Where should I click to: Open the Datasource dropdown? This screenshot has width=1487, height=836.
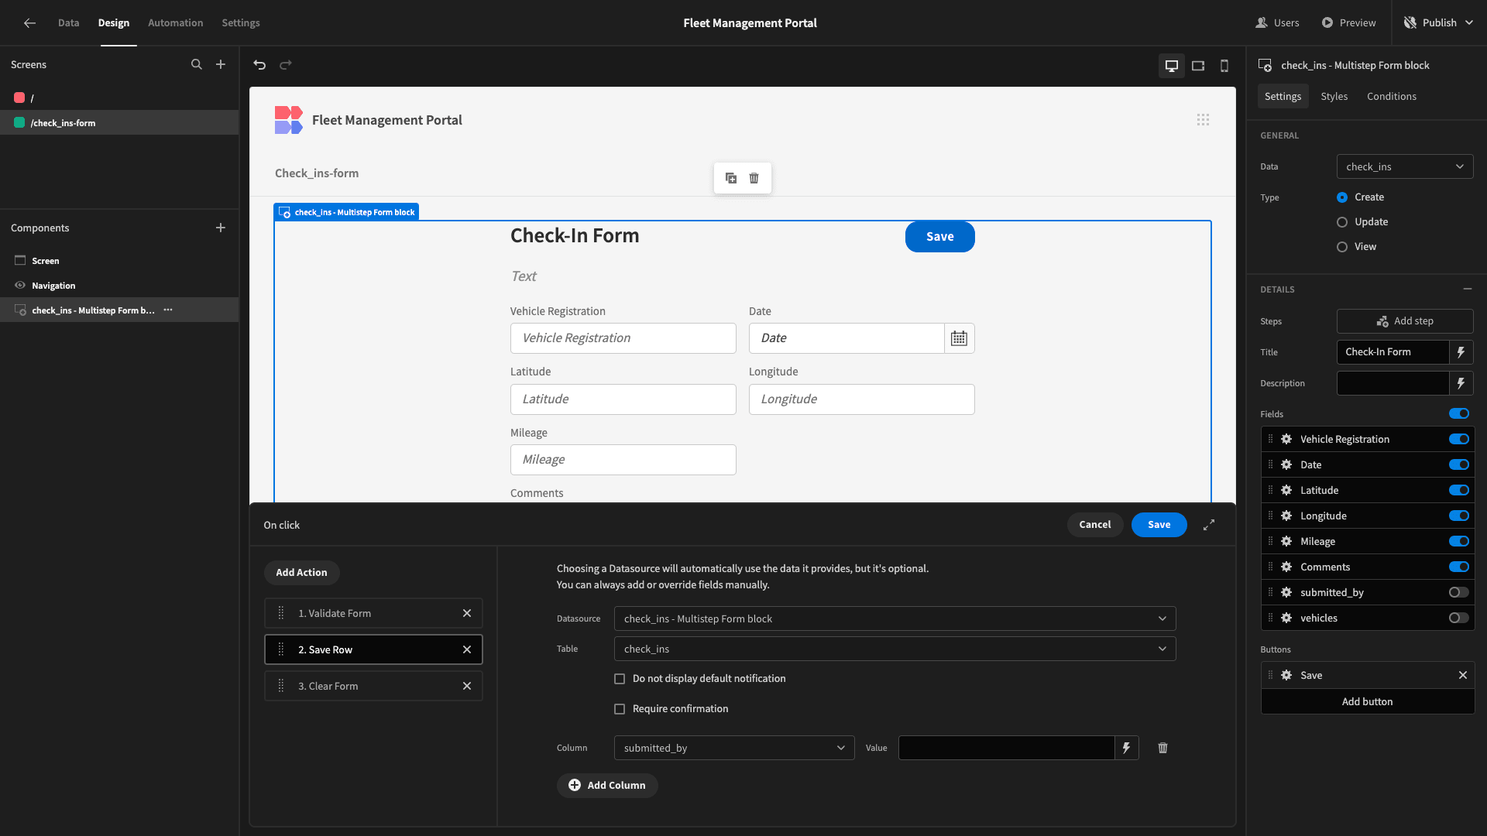[895, 618]
